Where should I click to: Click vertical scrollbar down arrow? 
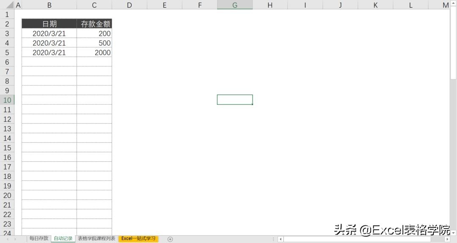(x=453, y=232)
